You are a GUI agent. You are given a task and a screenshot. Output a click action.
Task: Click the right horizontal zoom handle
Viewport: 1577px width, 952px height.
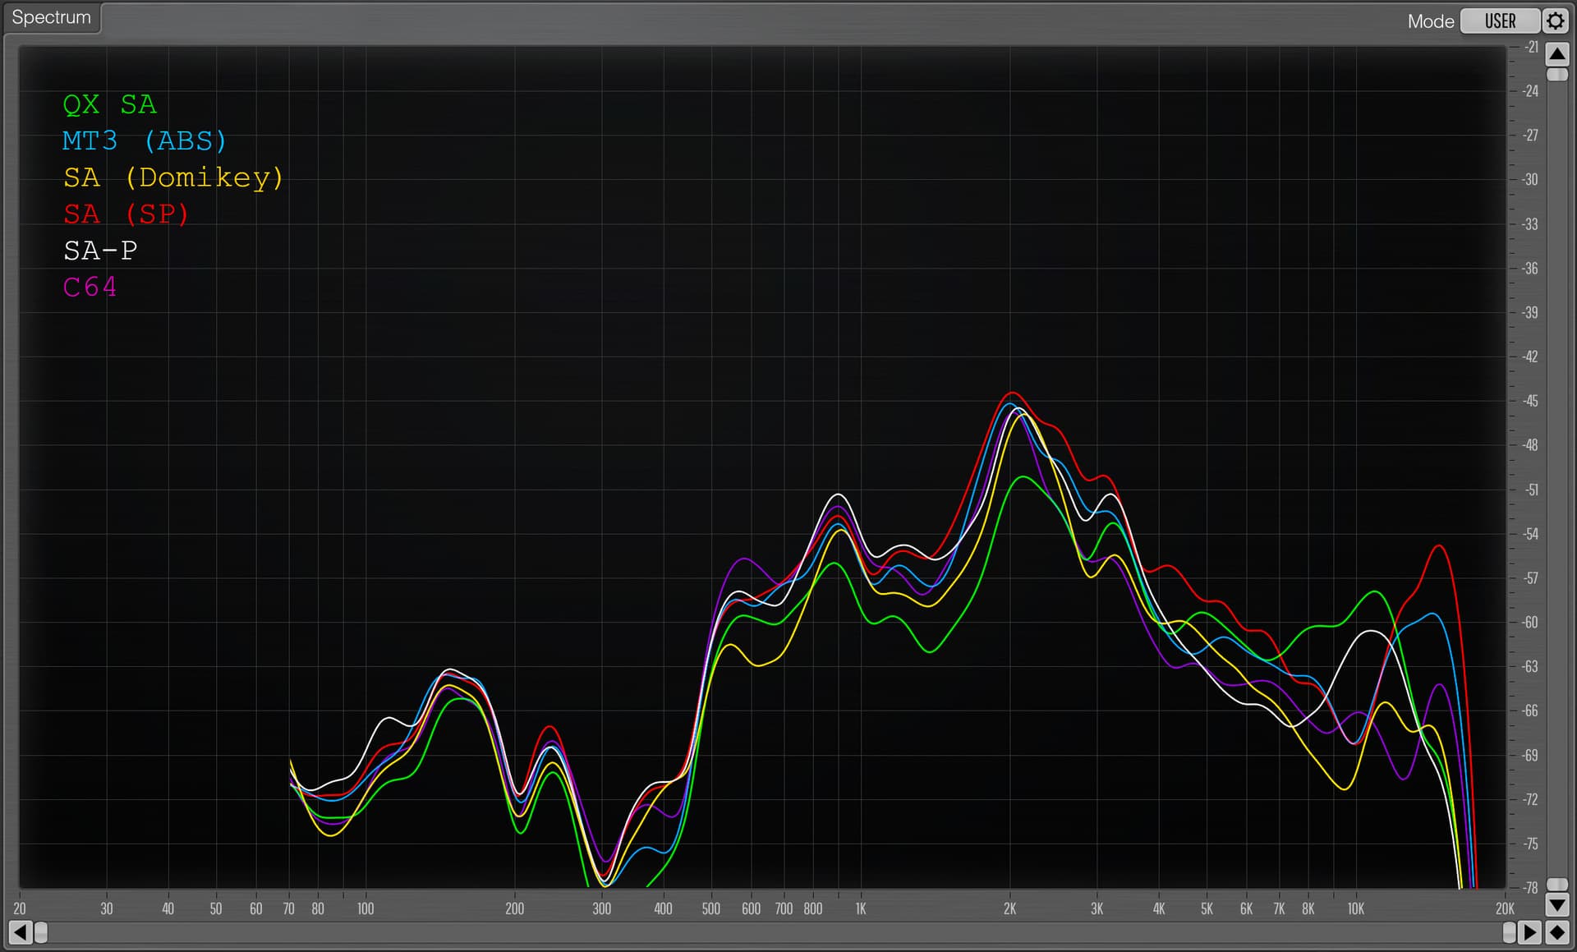pos(1509,932)
